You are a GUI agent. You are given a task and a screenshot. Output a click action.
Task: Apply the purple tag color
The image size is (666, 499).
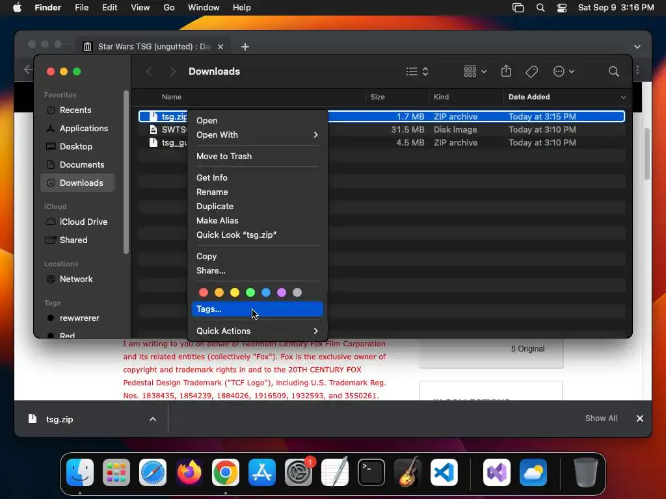click(x=282, y=292)
